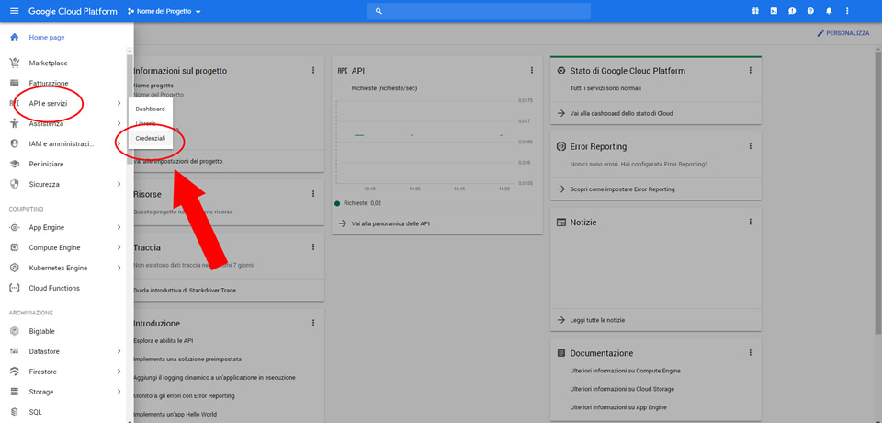Select Credenziali from the API submenu

click(x=150, y=138)
